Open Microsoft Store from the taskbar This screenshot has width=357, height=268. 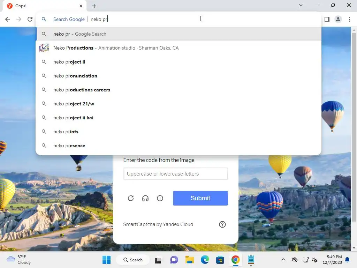tap(220, 260)
